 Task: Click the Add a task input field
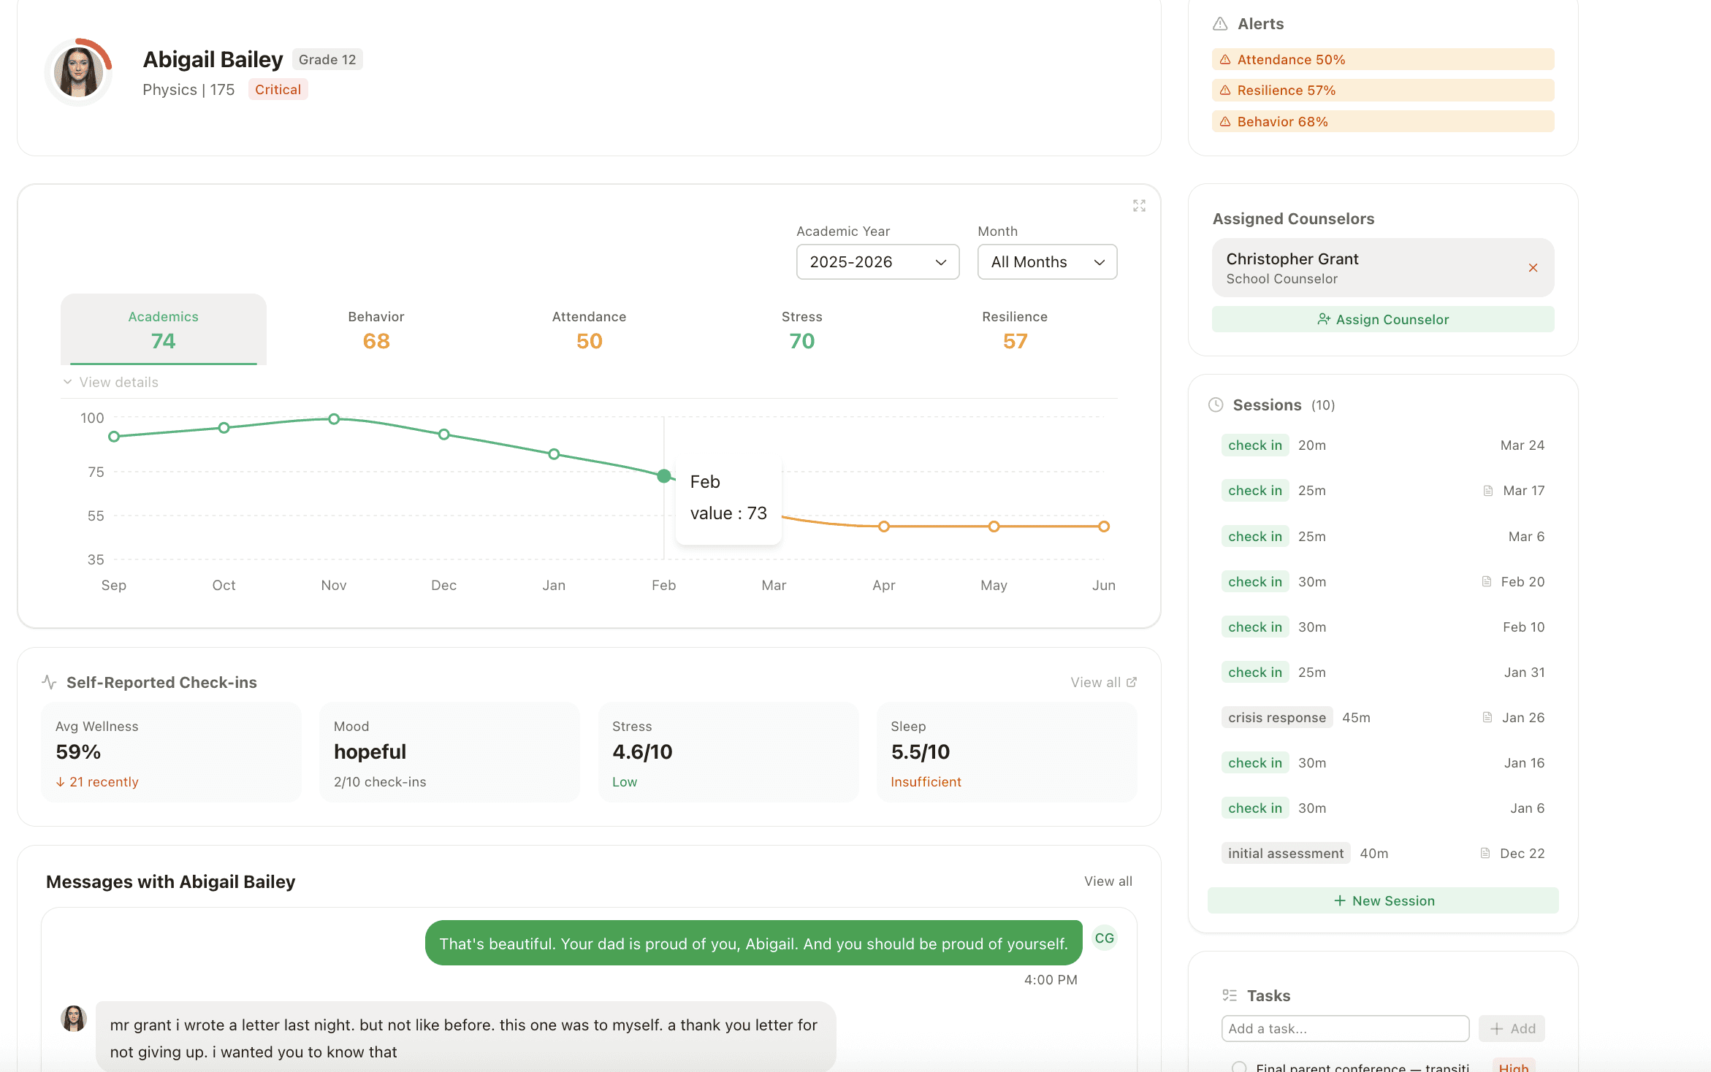click(x=1344, y=1028)
